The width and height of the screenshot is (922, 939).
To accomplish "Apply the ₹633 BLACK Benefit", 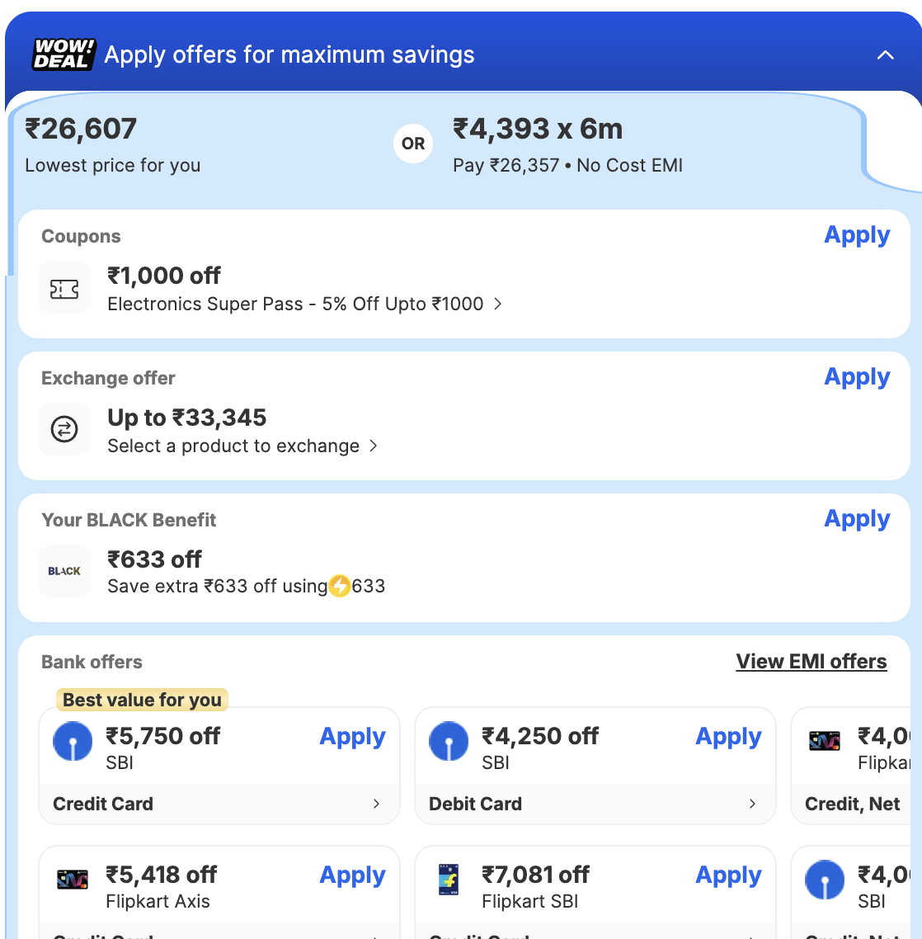I will pos(857,519).
